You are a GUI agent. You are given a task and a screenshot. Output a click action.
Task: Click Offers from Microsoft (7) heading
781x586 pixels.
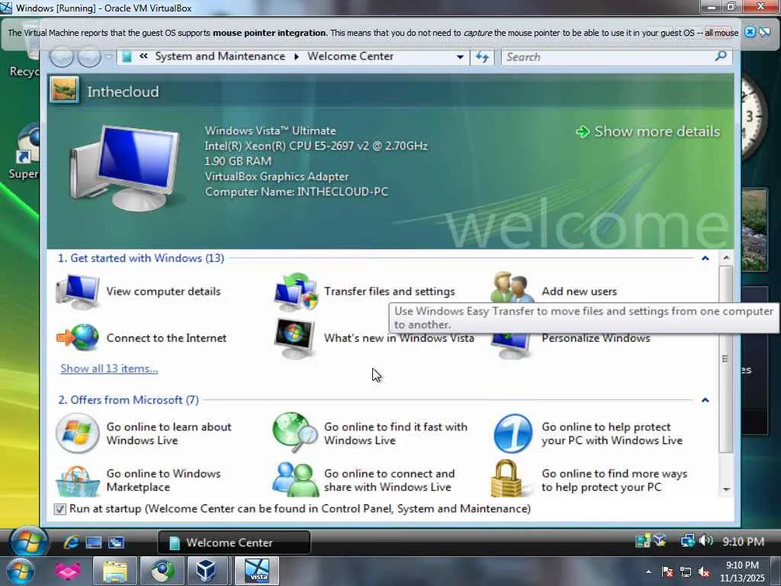128,400
